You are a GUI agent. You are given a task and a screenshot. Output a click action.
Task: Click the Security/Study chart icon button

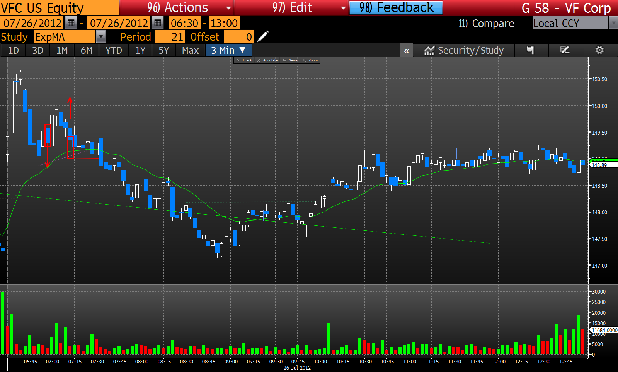tap(464, 50)
